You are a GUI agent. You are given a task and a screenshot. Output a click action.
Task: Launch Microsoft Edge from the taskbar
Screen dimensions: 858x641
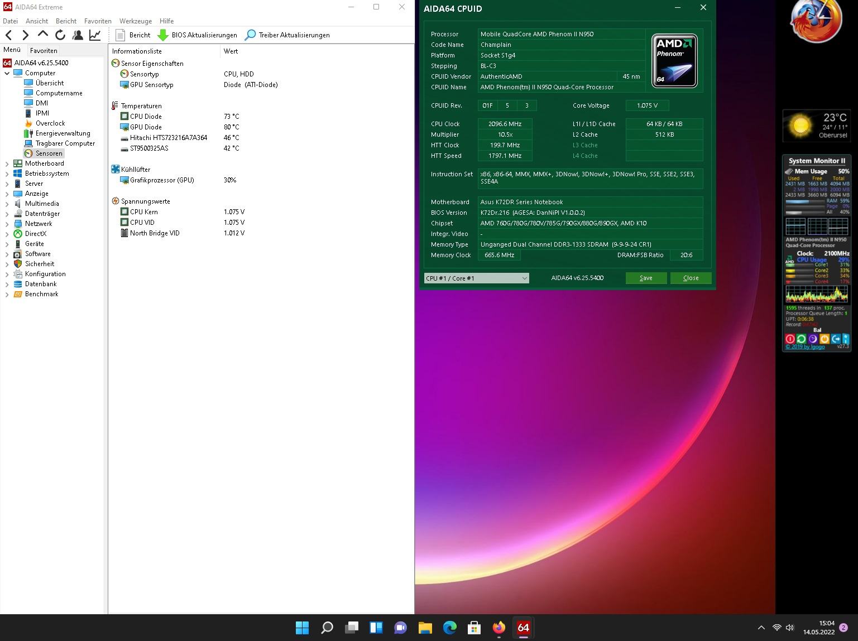(x=450, y=628)
